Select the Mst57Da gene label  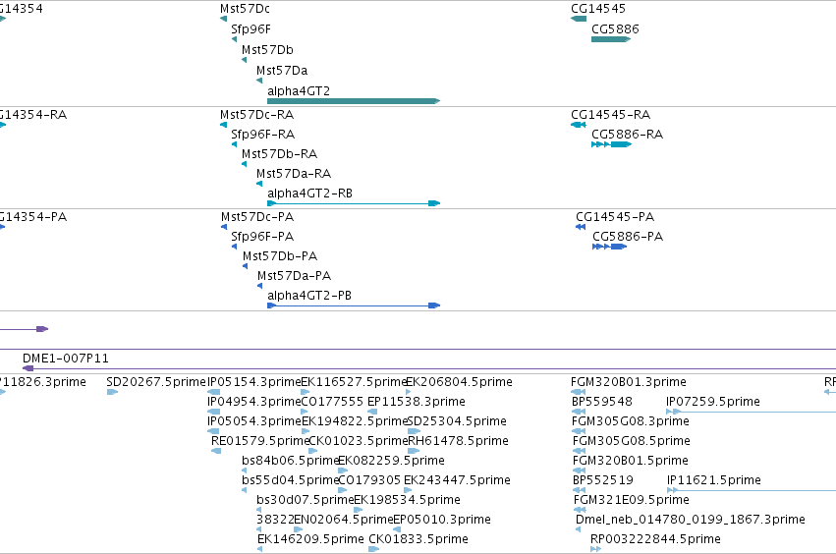click(x=282, y=71)
